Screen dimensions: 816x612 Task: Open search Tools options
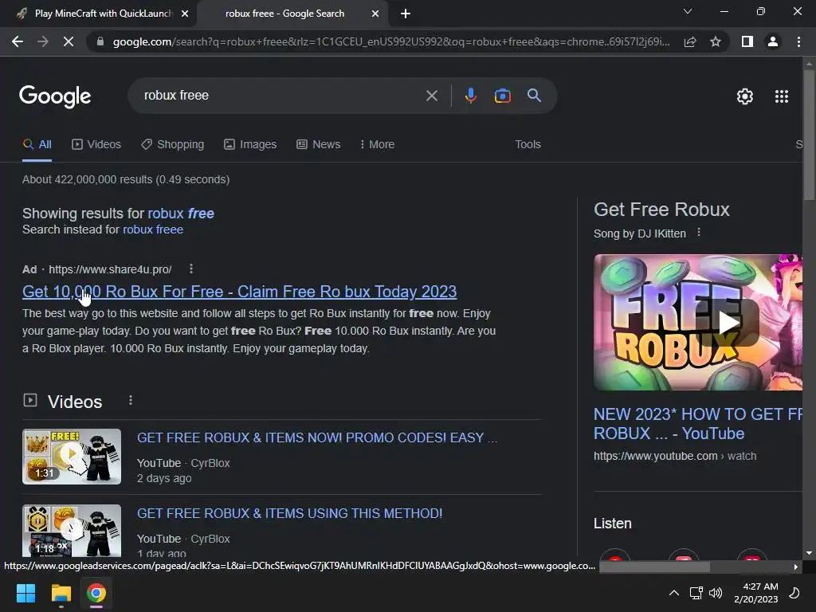coord(528,145)
